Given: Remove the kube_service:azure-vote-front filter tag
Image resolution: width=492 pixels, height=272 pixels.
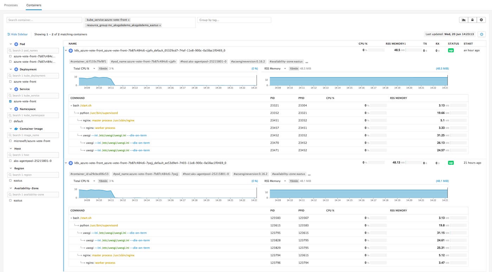Looking at the screenshot, I should click(x=129, y=20).
